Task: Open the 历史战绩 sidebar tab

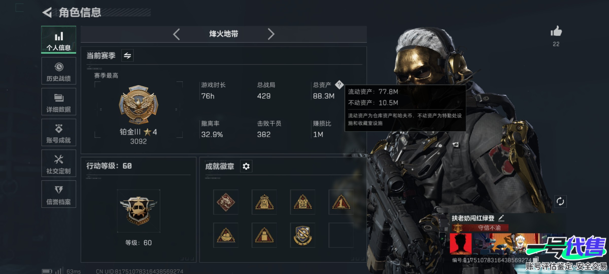Action: 59,71
